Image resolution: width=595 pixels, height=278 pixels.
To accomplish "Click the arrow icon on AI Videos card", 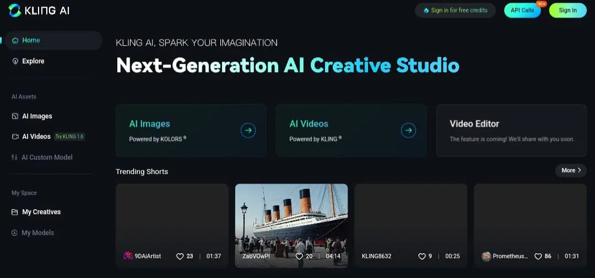I will click(408, 130).
